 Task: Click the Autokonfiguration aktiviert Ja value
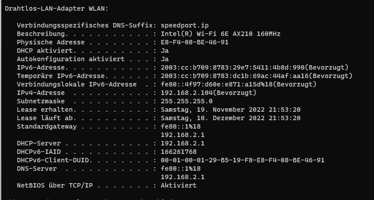click(x=165, y=59)
